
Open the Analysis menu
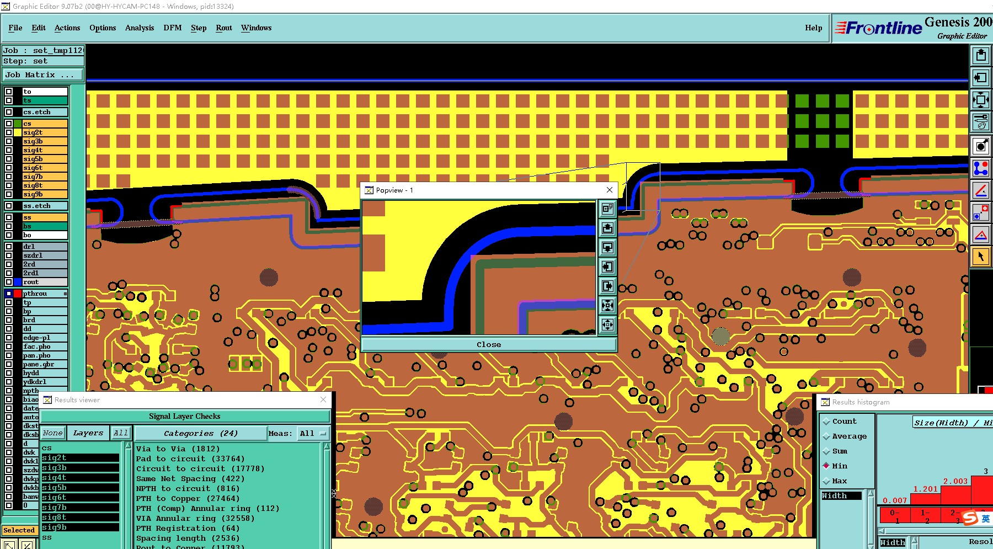[140, 28]
